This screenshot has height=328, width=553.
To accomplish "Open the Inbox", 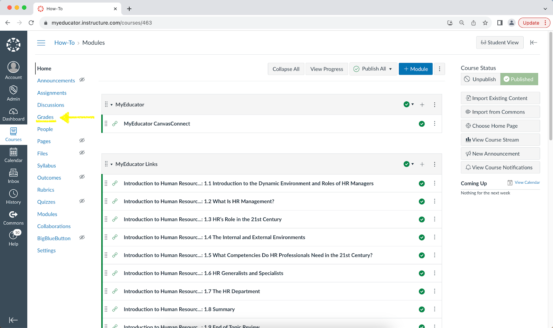I will (13, 176).
